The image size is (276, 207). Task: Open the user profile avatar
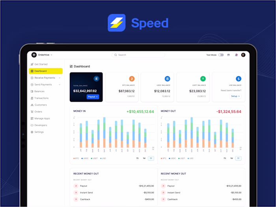243,55
